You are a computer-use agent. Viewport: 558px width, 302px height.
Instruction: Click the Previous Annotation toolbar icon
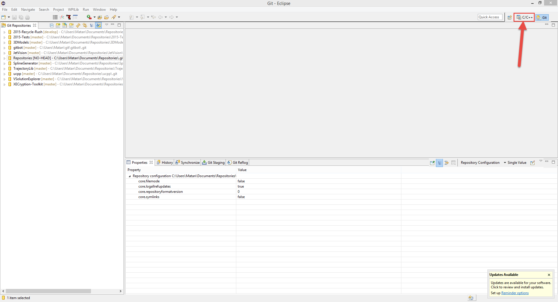tap(143, 17)
